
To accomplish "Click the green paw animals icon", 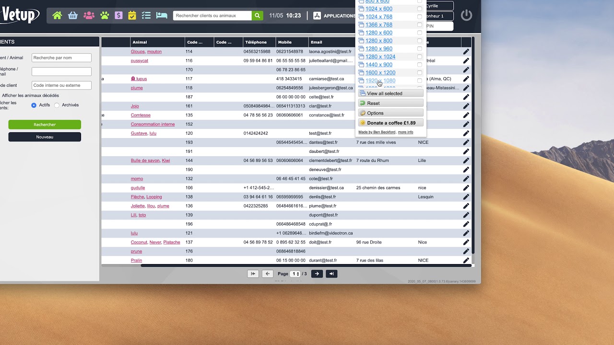I will pyautogui.click(x=105, y=15).
